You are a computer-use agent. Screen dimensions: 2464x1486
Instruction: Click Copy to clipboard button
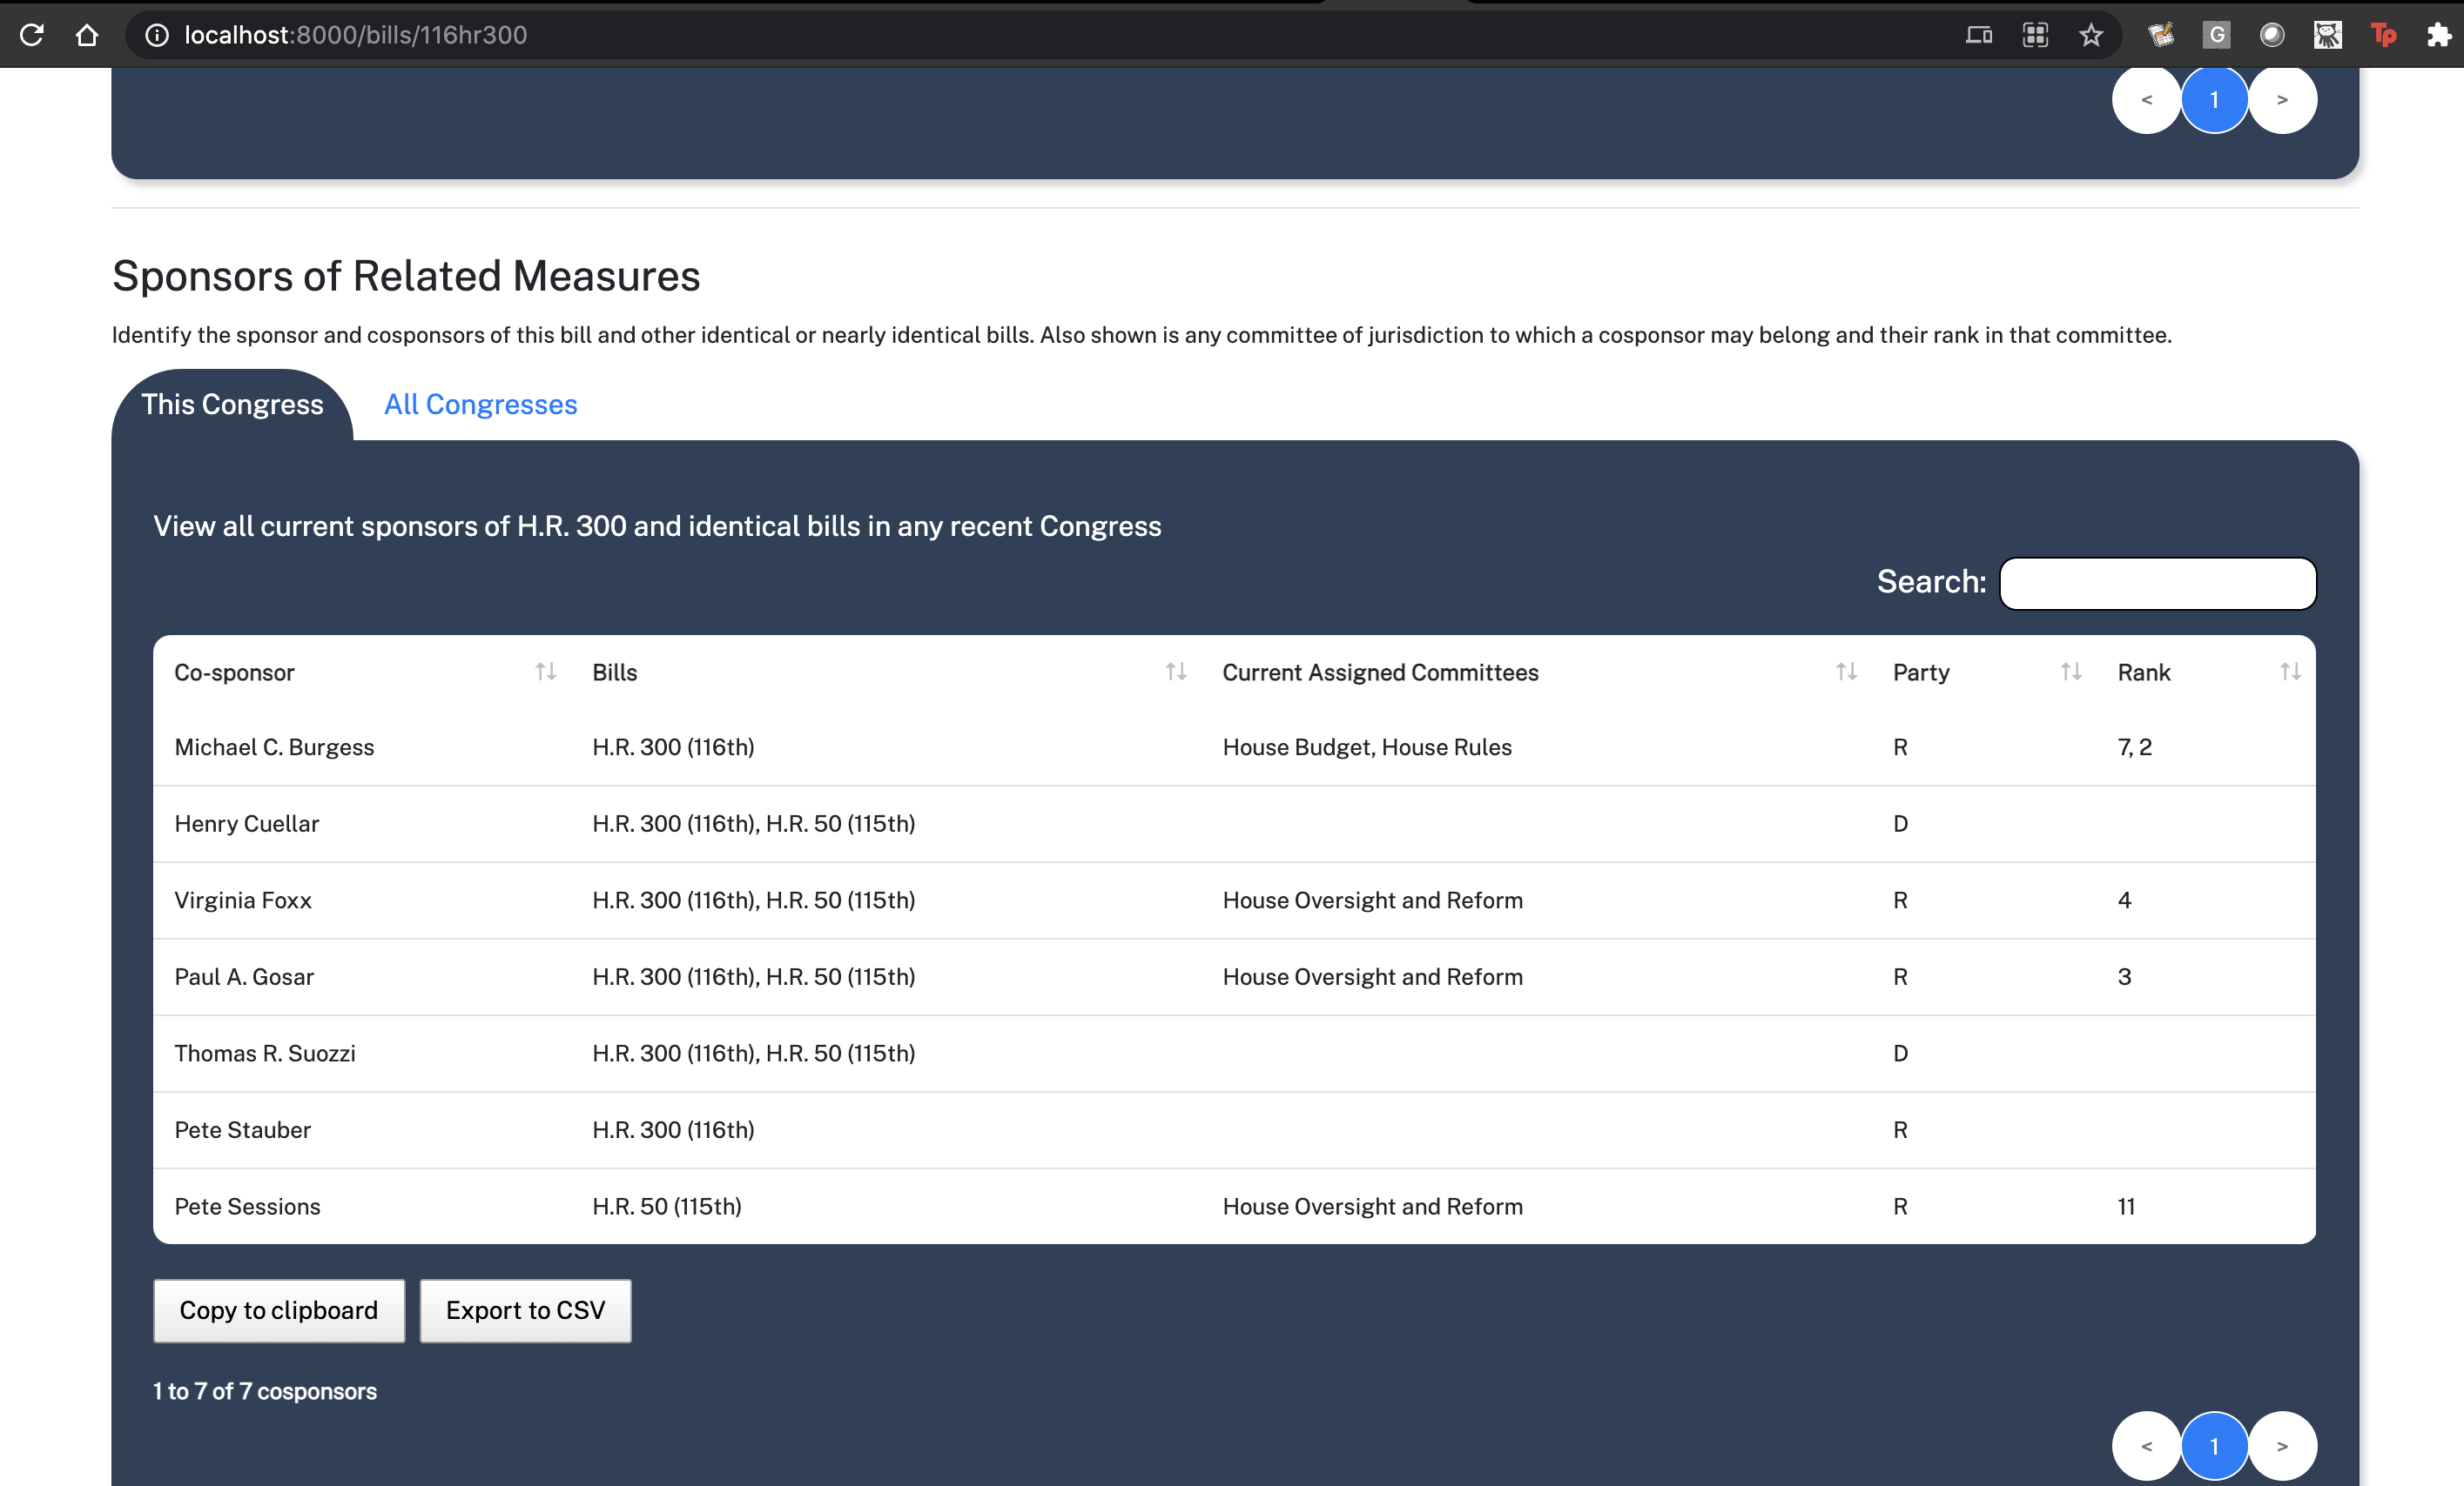point(278,1310)
